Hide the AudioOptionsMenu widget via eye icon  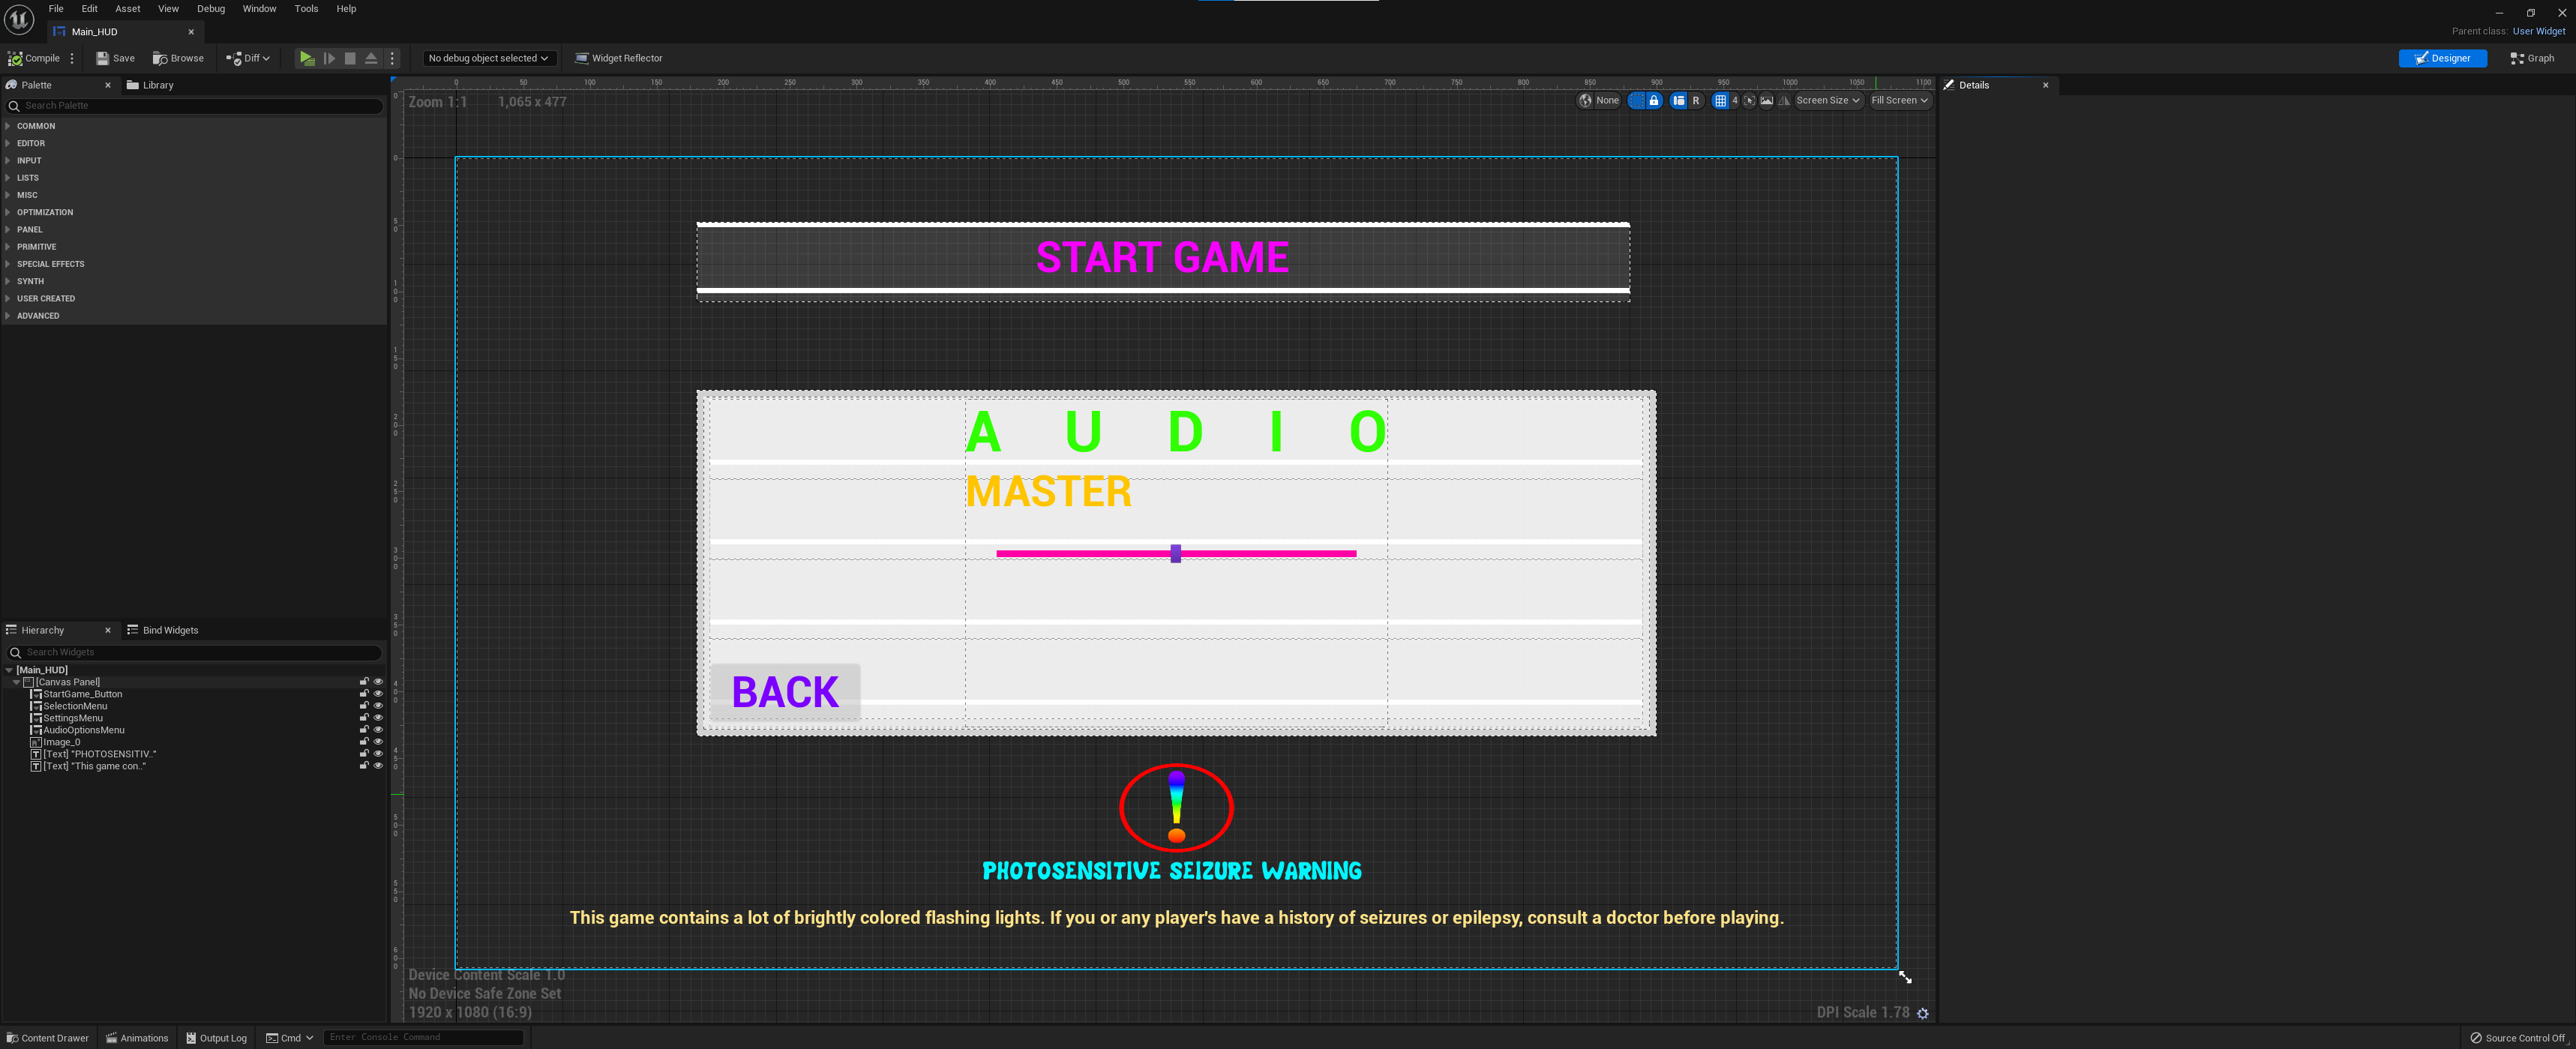pyautogui.click(x=378, y=730)
